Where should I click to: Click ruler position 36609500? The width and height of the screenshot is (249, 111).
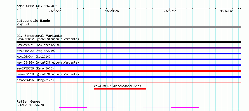point(55,11)
